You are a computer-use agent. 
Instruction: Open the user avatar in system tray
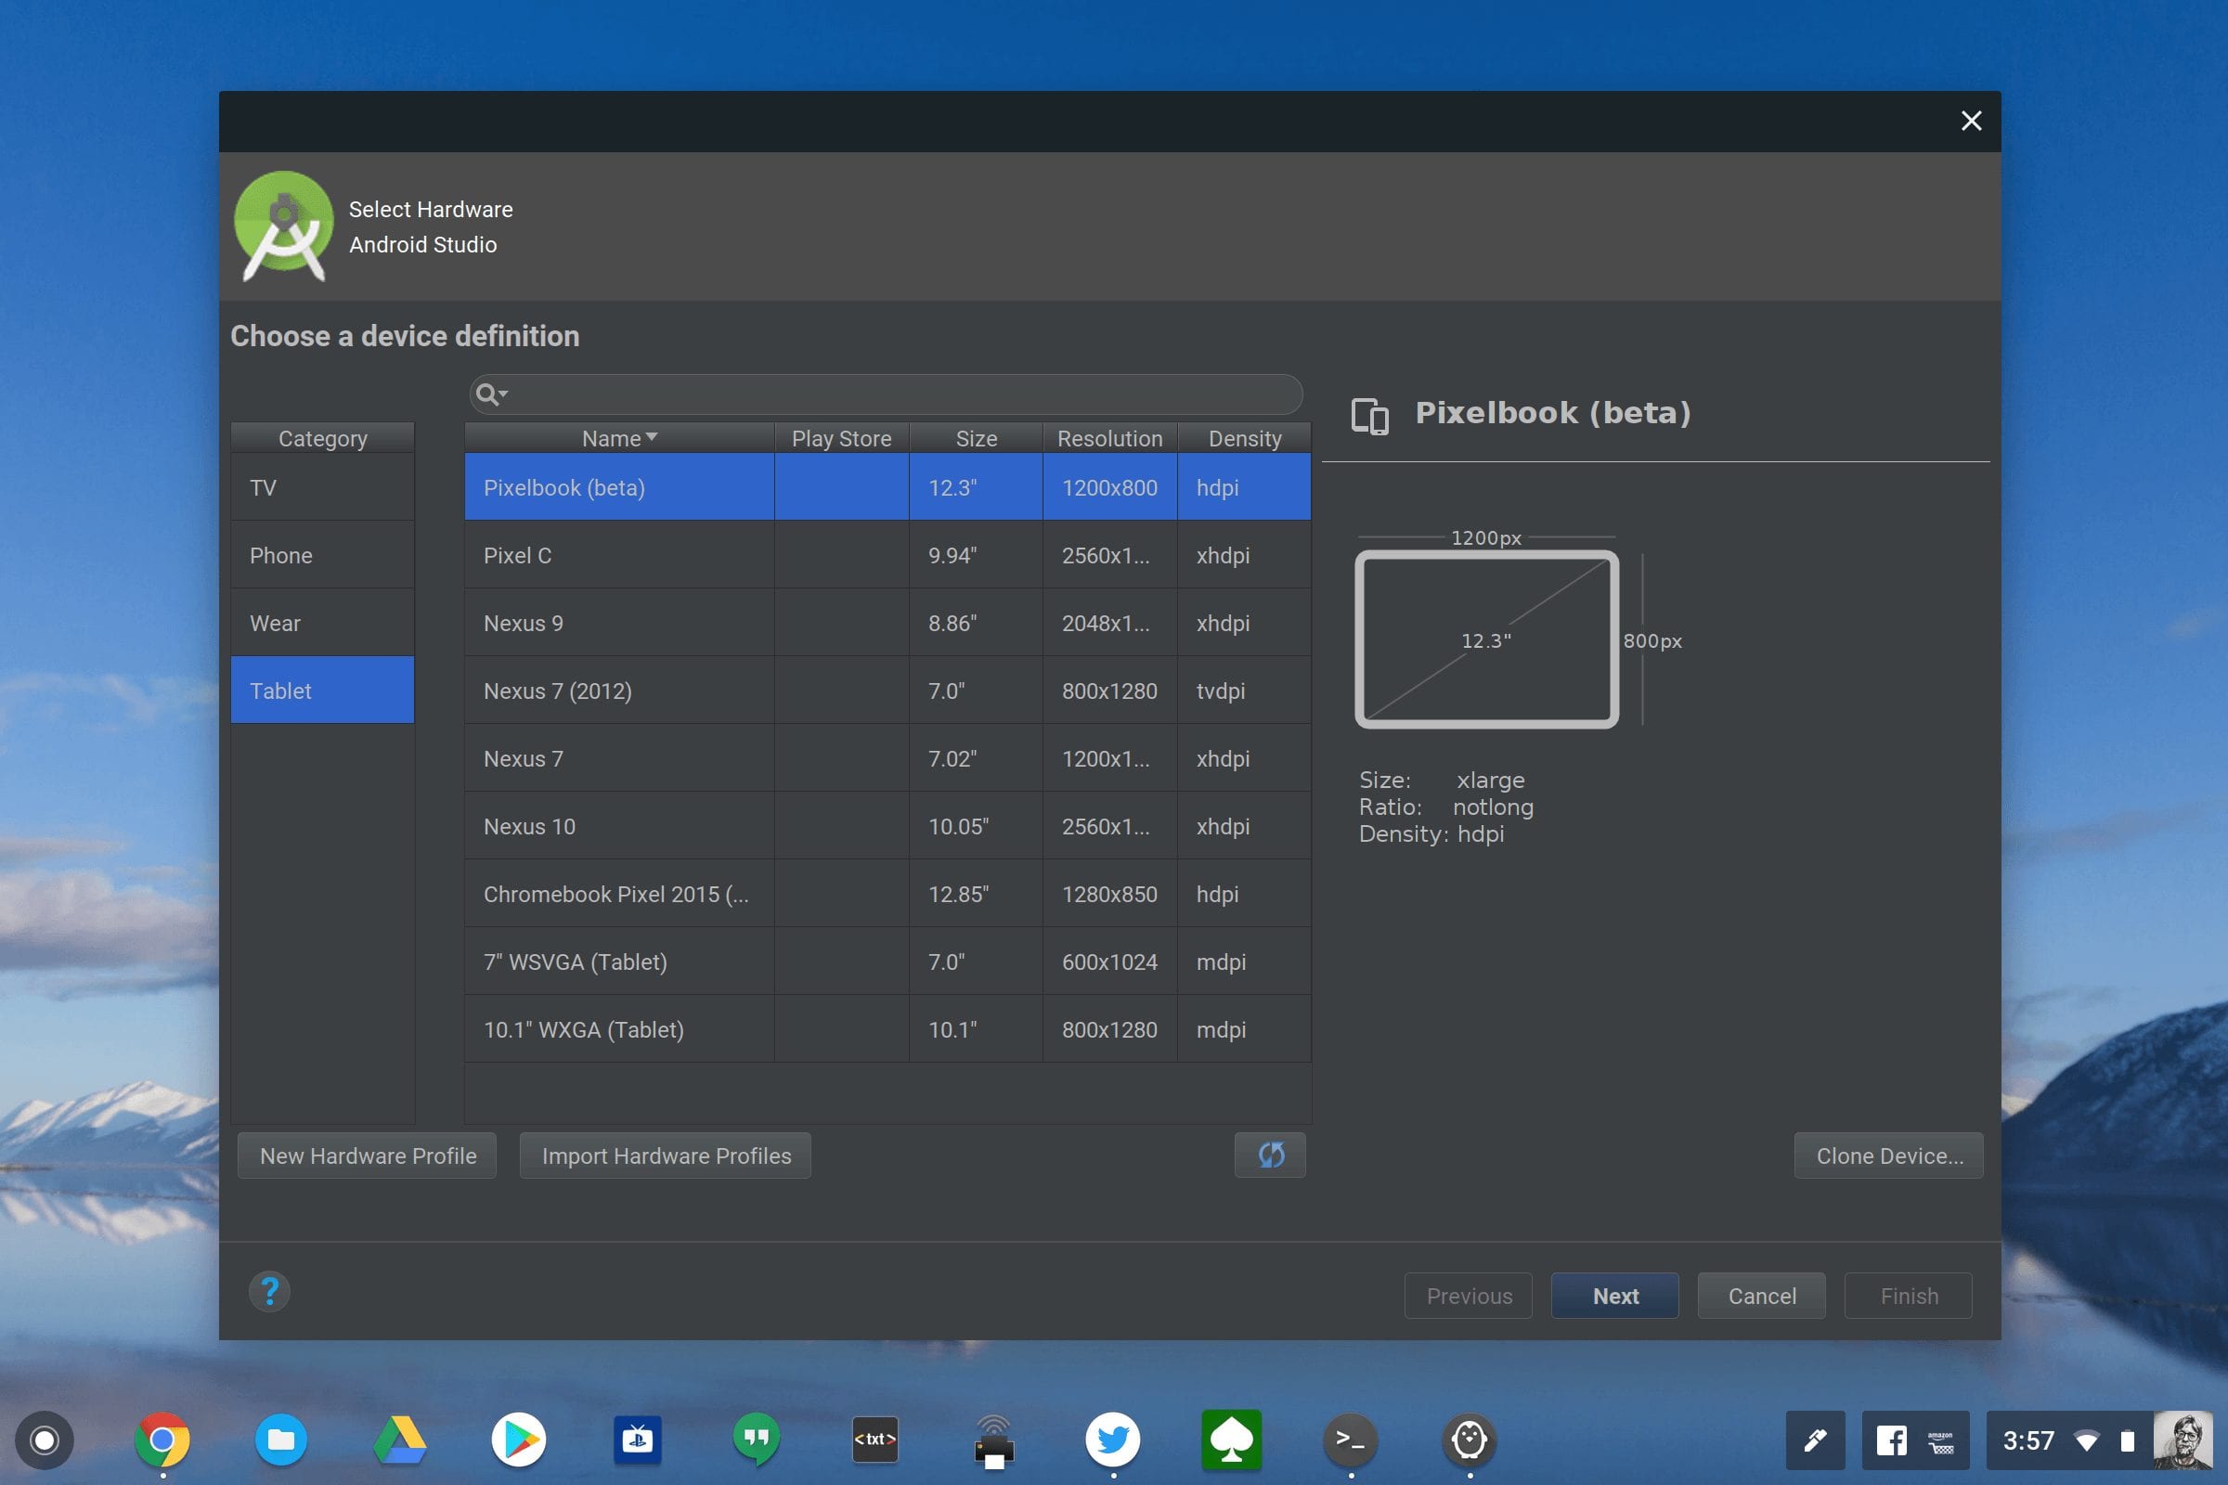[x=2183, y=1440]
